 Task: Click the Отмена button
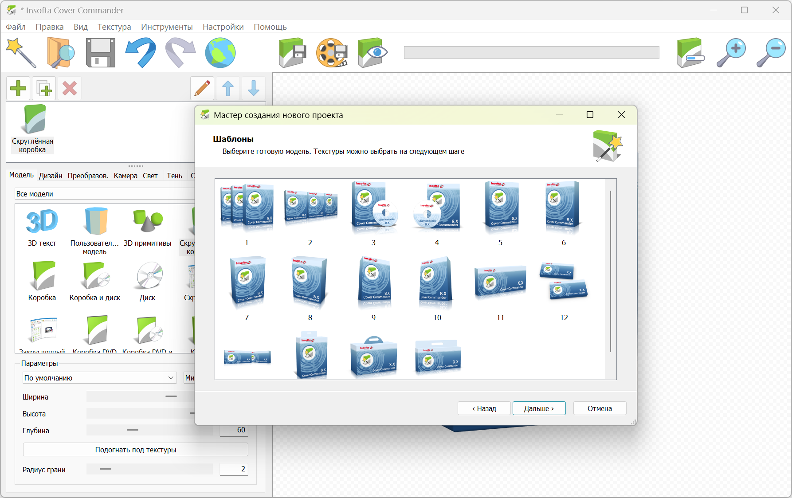pos(600,408)
